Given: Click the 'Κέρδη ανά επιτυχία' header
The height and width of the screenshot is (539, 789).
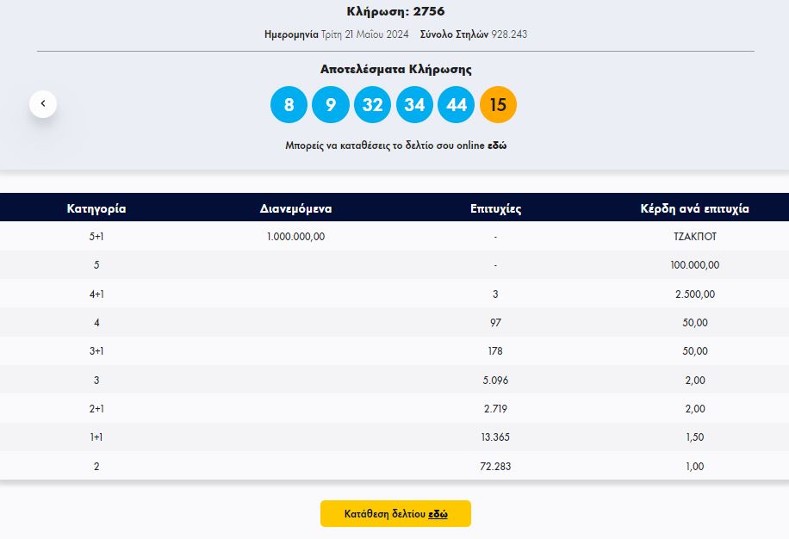Looking at the screenshot, I should coord(694,208).
